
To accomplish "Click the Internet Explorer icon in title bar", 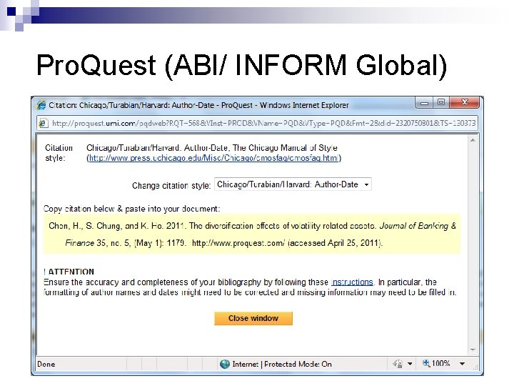I will click(x=41, y=105).
